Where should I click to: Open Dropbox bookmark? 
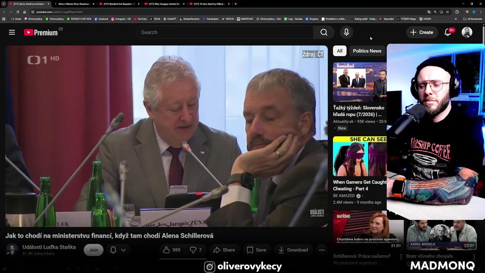tap(312, 19)
